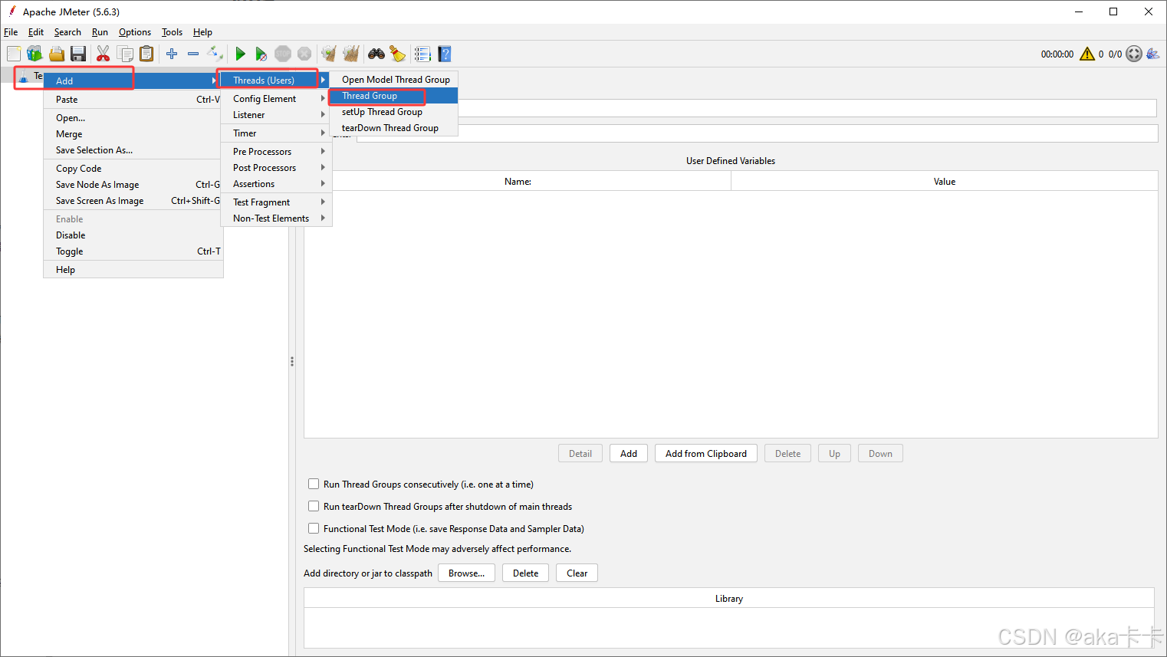Open the Options menu
1167x657 pixels.
tap(135, 32)
